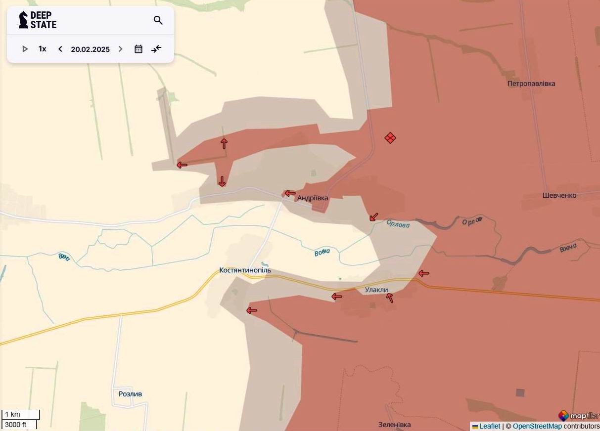The width and height of the screenshot is (600, 431).
Task: Collapse the timeline with the arrows icon
Action: click(x=156, y=48)
